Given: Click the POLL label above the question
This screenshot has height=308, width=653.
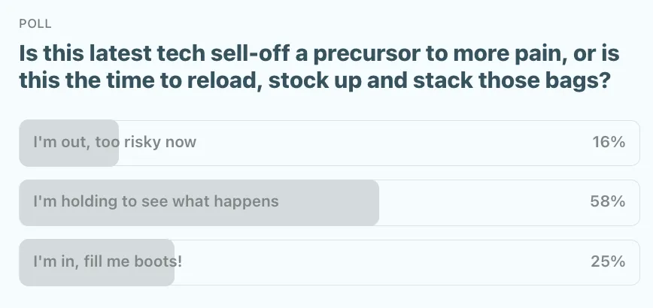Looking at the screenshot, I should point(35,24).
